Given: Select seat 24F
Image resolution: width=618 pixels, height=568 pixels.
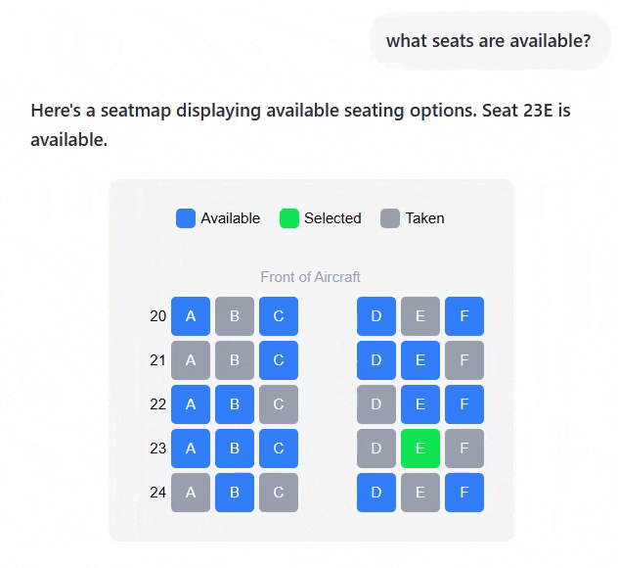Looking at the screenshot, I should click(464, 493).
